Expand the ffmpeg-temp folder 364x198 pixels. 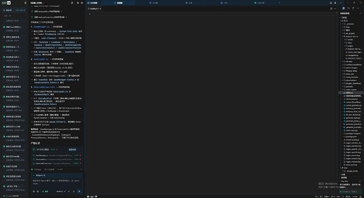[x=351, y=71]
